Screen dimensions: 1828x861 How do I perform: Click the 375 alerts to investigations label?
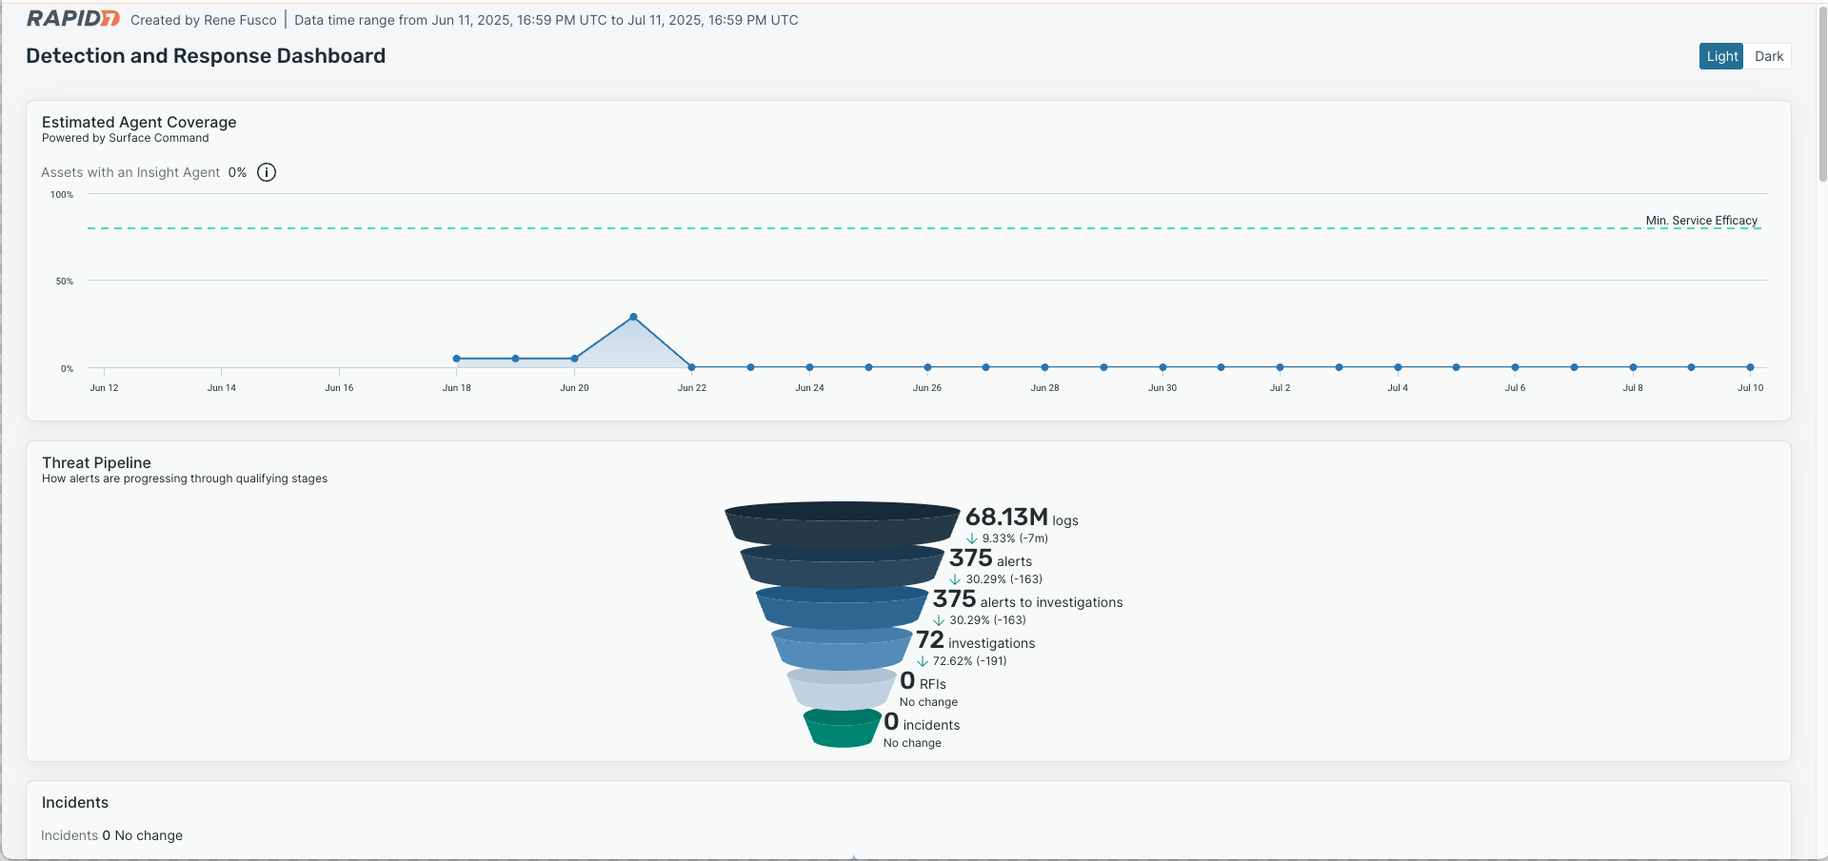[x=1027, y=601]
